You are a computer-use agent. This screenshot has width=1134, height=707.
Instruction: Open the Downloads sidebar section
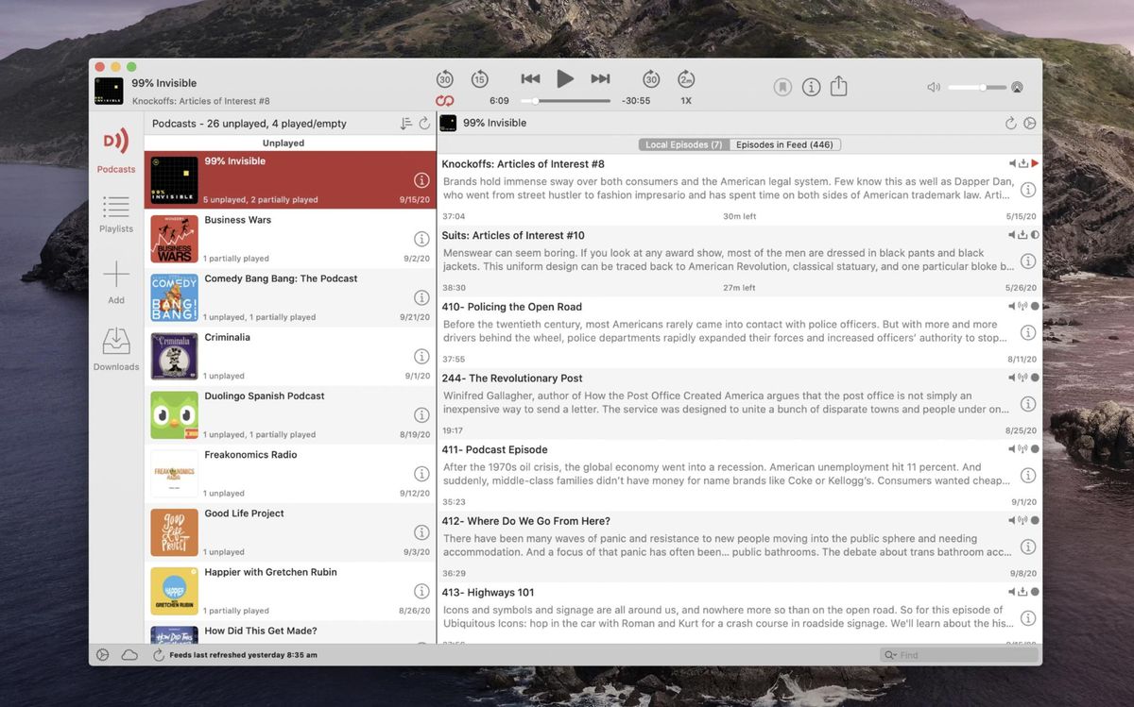tap(115, 347)
